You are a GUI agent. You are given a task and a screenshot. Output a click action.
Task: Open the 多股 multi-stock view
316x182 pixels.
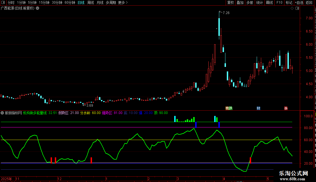[x=250, y=3]
